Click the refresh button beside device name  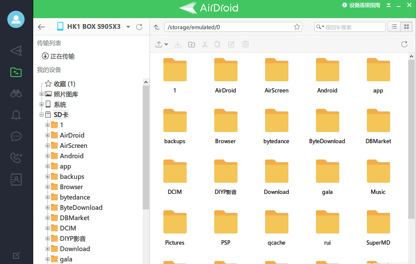[x=139, y=26]
